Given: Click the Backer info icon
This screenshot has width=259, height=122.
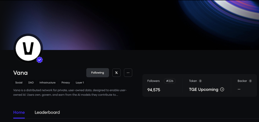Looking at the screenshot, I should tap(250, 81).
